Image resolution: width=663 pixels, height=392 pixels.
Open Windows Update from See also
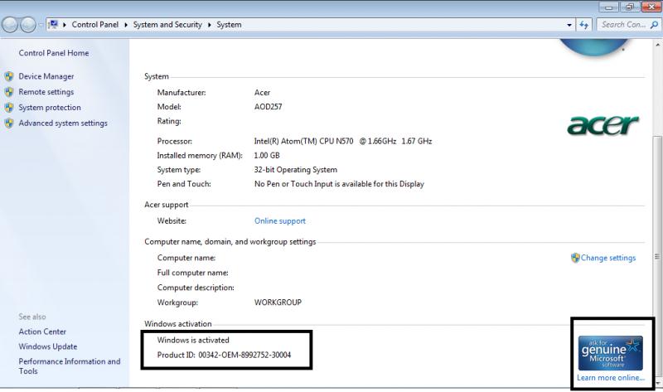coord(47,346)
